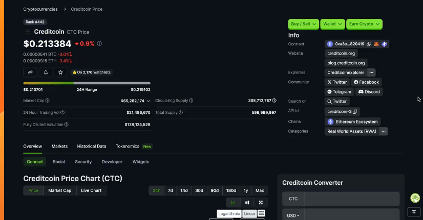The width and height of the screenshot is (423, 220).
Task: Select the 7d chart range
Action: coord(170,190)
